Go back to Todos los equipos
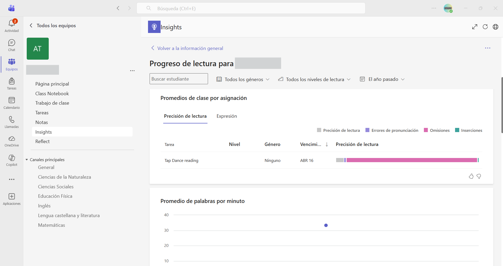 point(52,25)
